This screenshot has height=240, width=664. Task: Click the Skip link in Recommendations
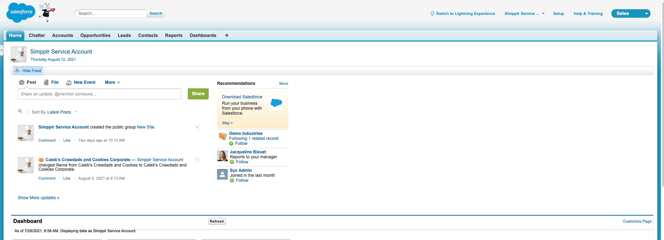pos(227,123)
